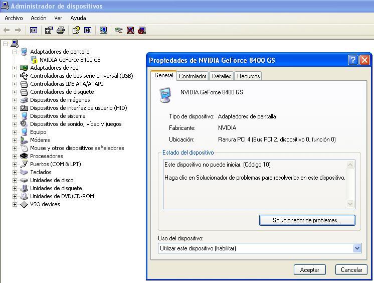The width and height of the screenshot is (374, 283).
Task: Expand Controladores de disquete node
Action: click(15, 92)
